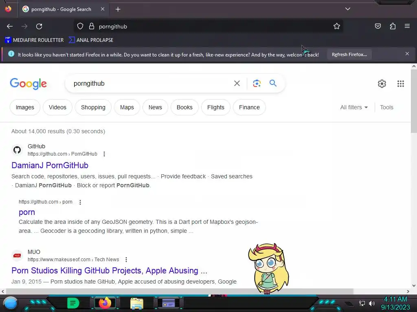Click the scroll right arrow at page bottom

pyautogui.click(x=408, y=291)
